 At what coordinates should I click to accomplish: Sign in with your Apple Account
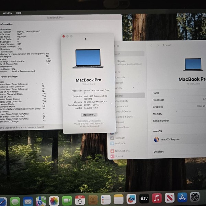(x=129, y=62)
